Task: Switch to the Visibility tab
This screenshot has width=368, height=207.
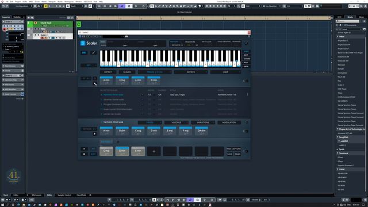Action: 17,17
